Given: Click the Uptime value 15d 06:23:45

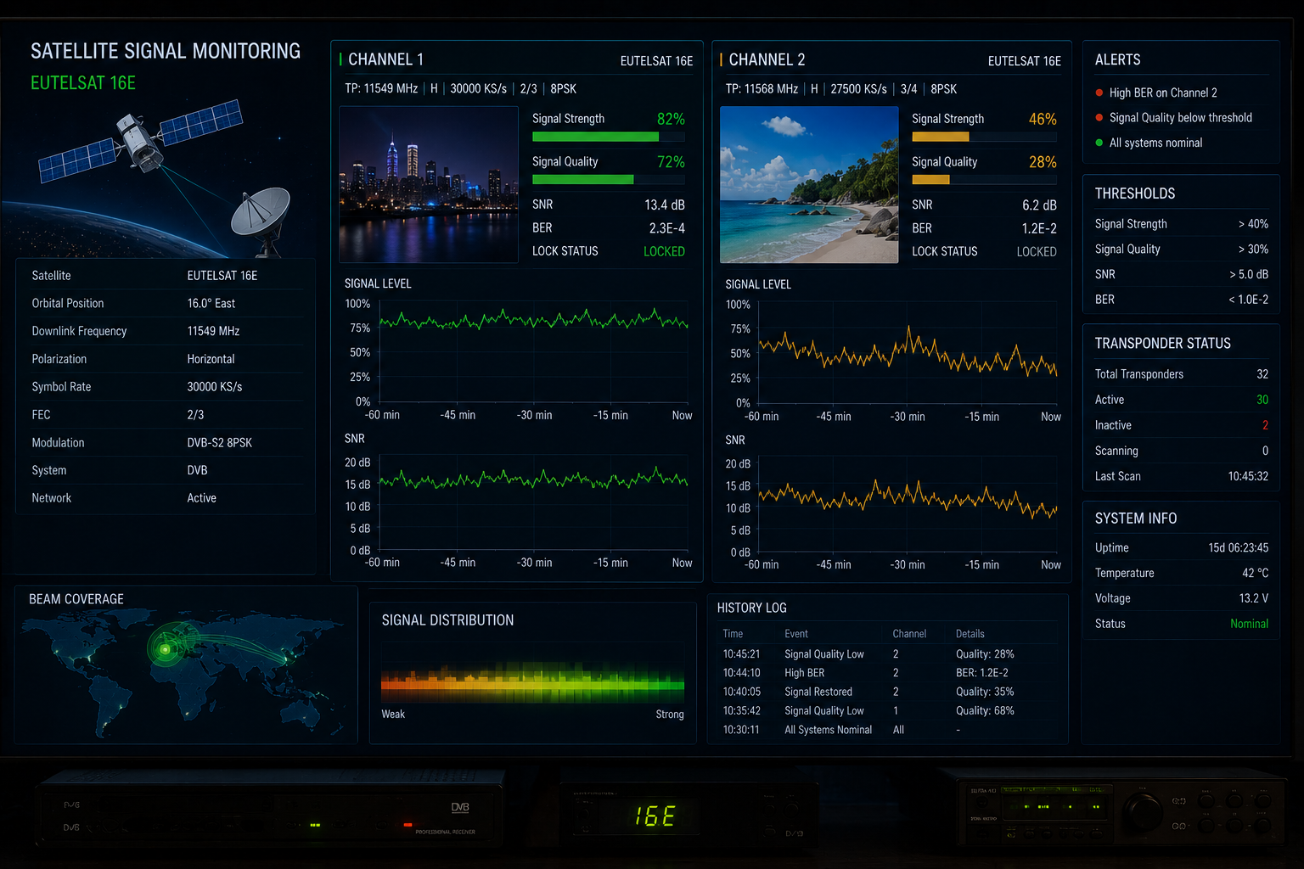Looking at the screenshot, I should [x=1239, y=547].
